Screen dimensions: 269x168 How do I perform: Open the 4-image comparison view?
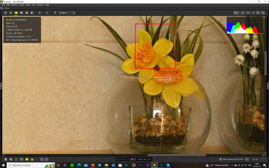[x=27, y=13]
